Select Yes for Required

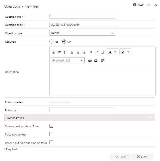51,42
